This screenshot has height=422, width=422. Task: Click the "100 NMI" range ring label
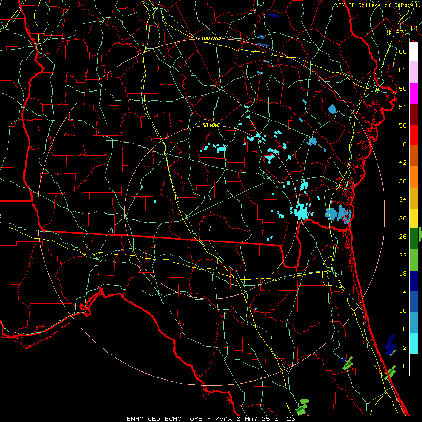point(211,38)
